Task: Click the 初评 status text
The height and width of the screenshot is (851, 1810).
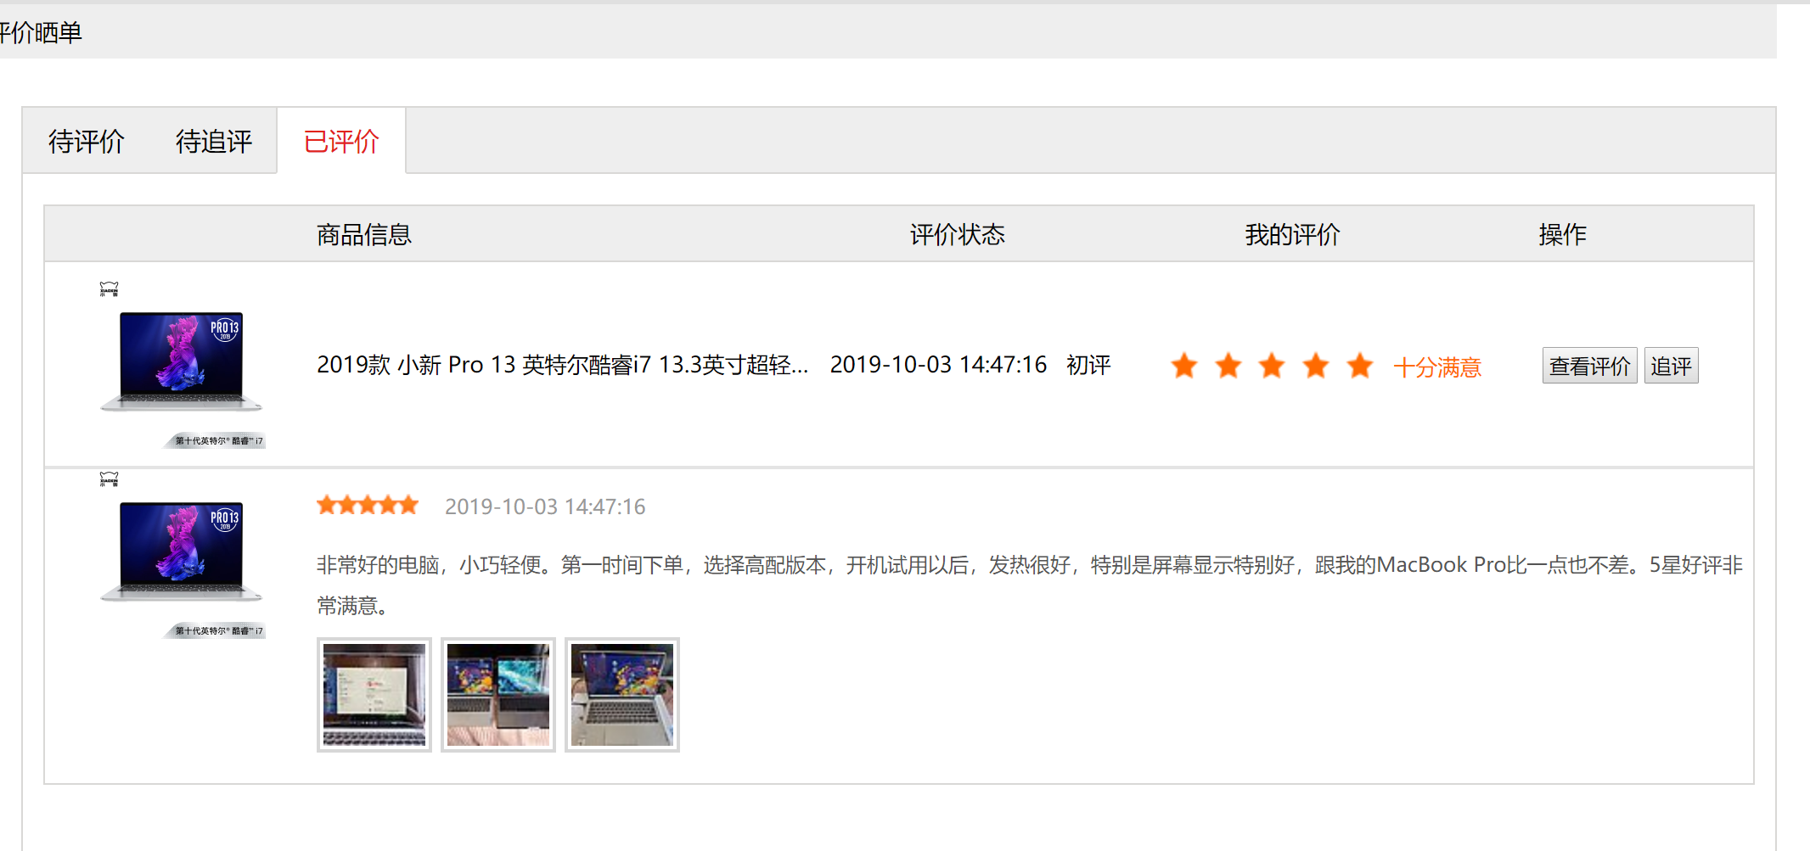Action: tap(1088, 365)
